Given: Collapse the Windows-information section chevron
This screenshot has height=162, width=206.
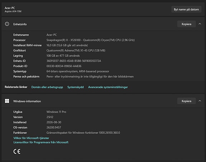Looking at the screenshot, I should [200, 101].
